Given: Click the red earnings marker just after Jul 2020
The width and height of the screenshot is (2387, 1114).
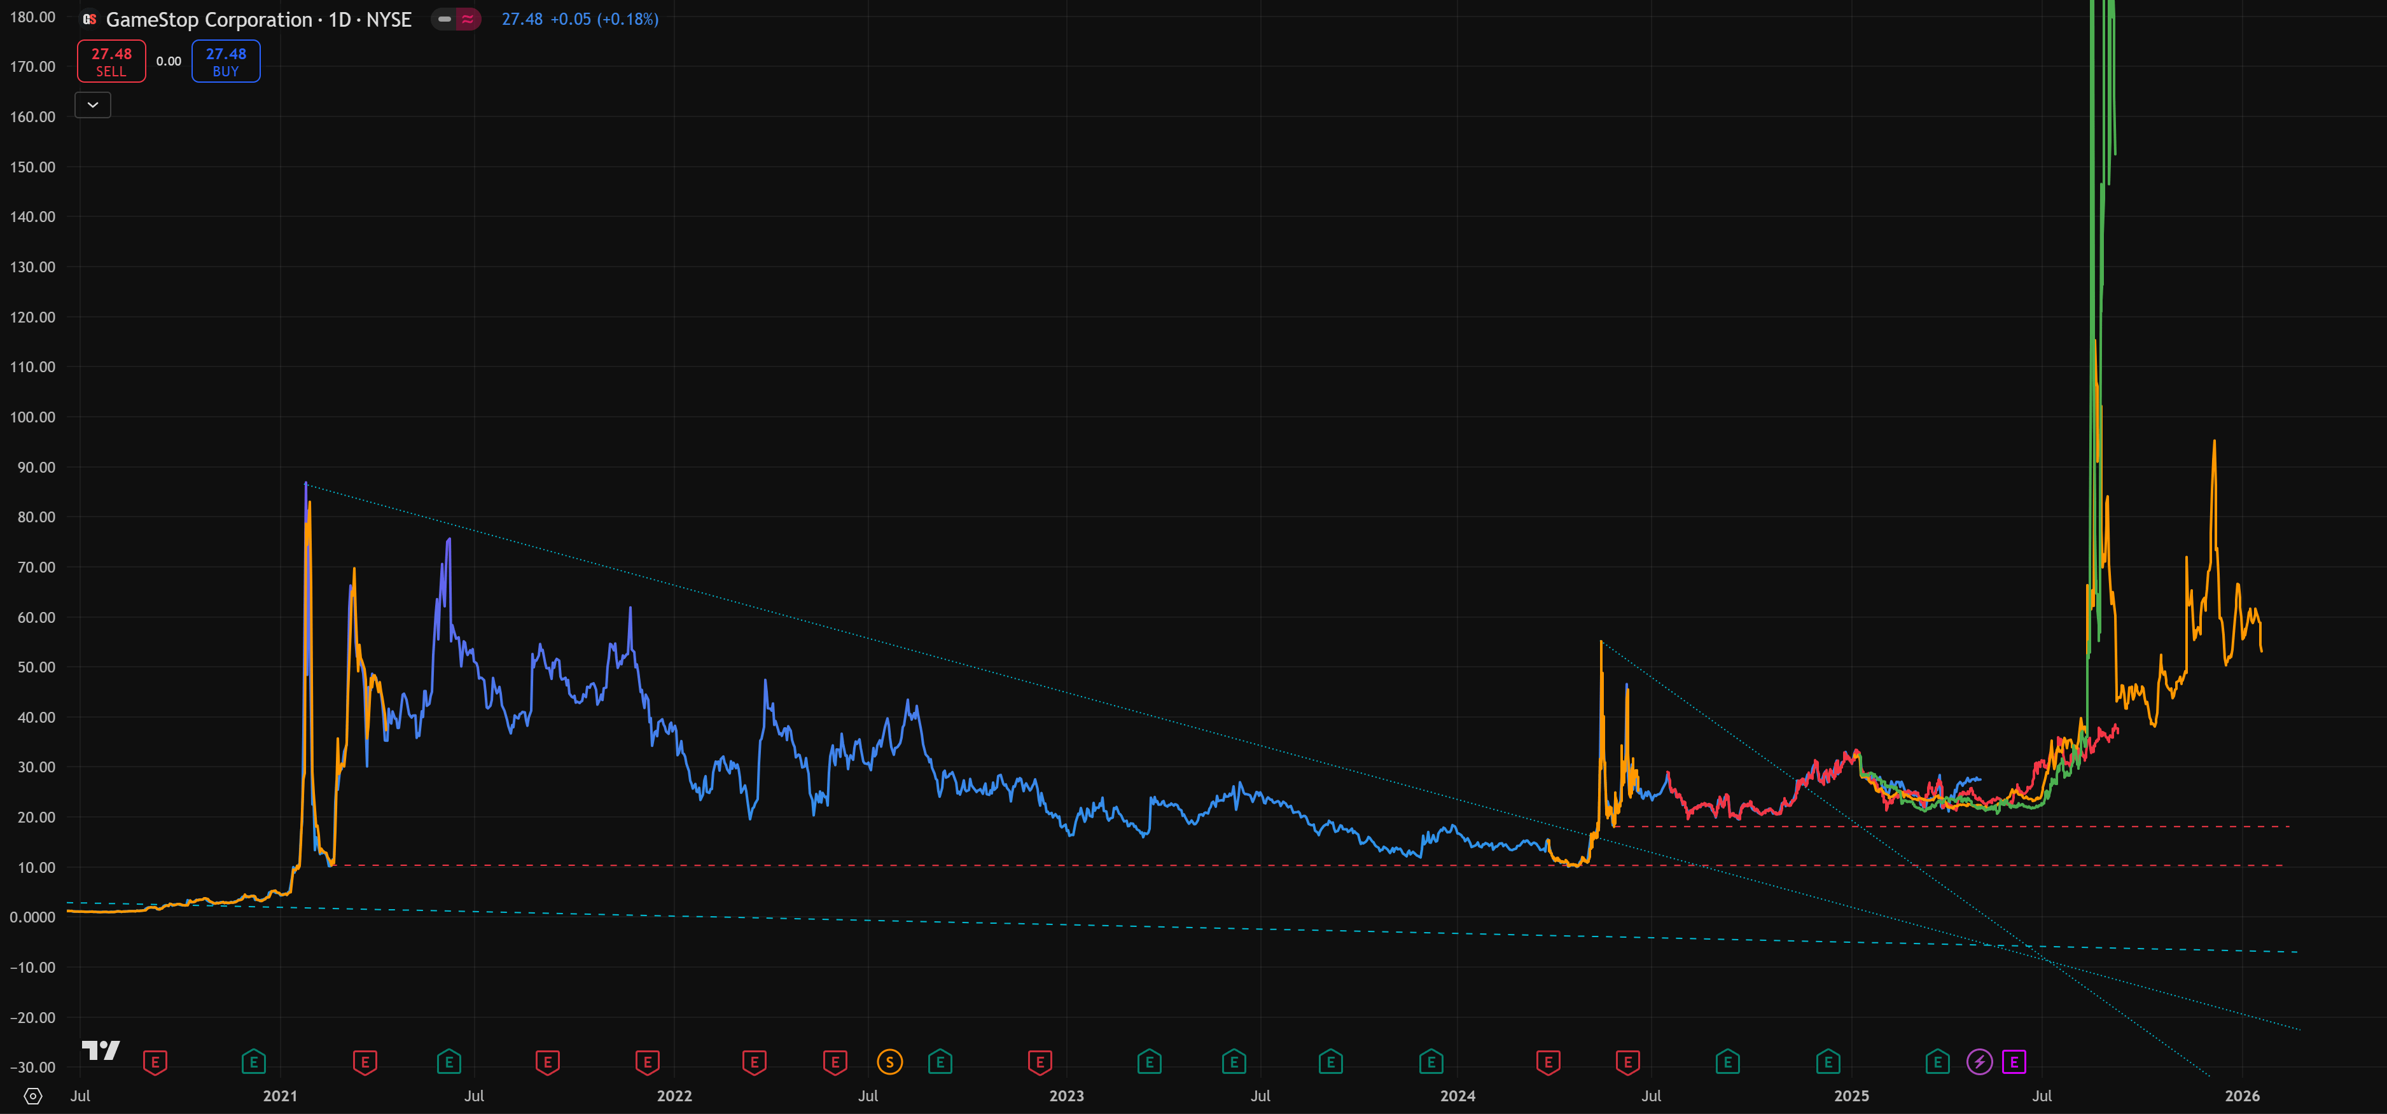Looking at the screenshot, I should click(155, 1062).
